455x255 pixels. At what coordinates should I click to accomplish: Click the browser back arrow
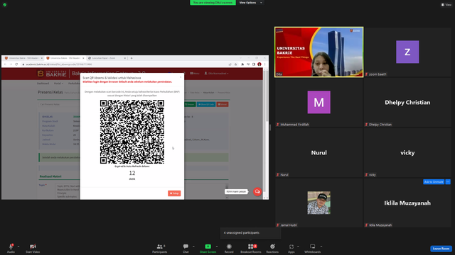(5, 64)
